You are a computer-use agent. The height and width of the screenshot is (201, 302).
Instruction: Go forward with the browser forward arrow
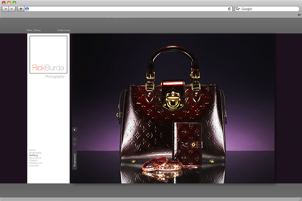(x=12, y=9)
